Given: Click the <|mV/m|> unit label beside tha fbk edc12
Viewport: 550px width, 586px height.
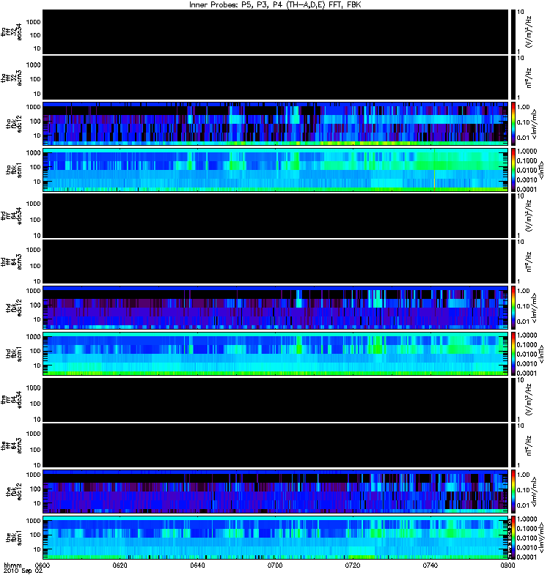Looking at the screenshot, I should (535, 124).
